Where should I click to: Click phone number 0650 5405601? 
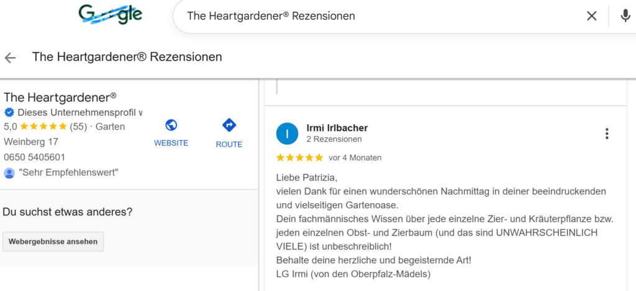35,157
